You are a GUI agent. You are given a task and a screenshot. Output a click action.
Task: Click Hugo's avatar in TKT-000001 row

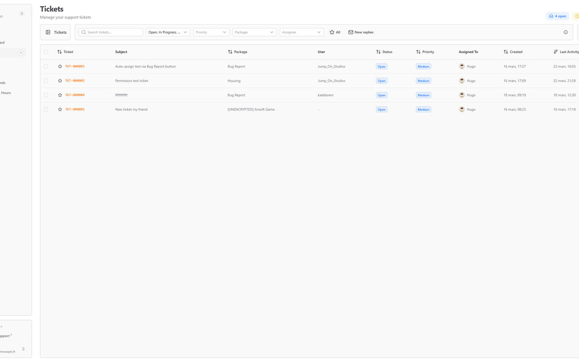462,110
